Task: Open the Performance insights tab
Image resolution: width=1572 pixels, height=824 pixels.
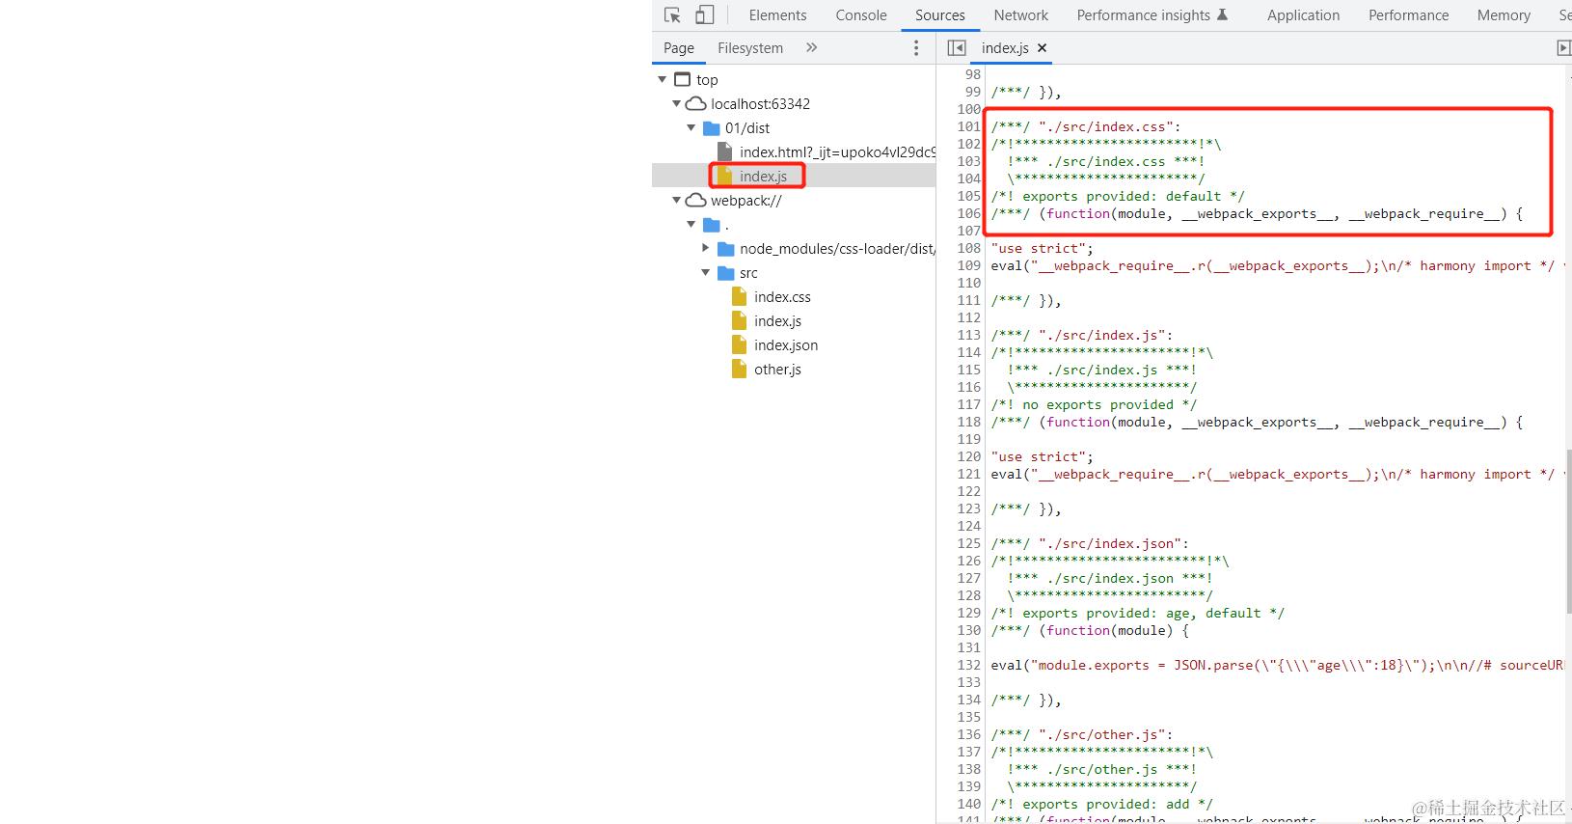Action: coord(1152,15)
